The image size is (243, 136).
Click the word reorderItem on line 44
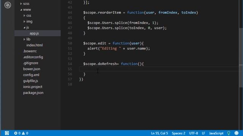click(x=109, y=12)
